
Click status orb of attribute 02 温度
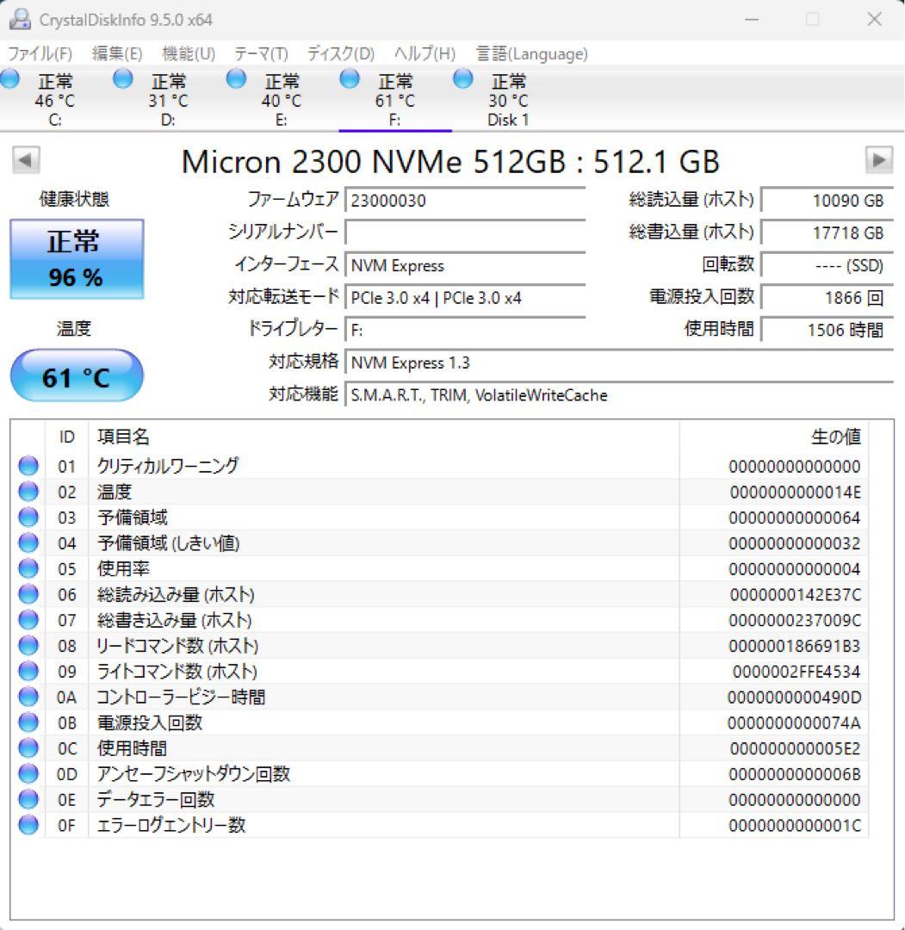pos(28,491)
